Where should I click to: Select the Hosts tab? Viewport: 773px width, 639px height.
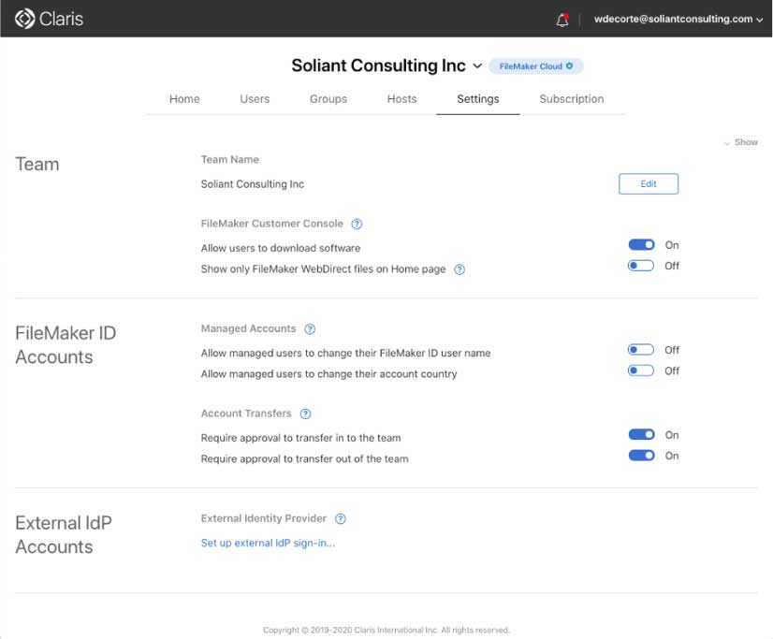coord(401,99)
